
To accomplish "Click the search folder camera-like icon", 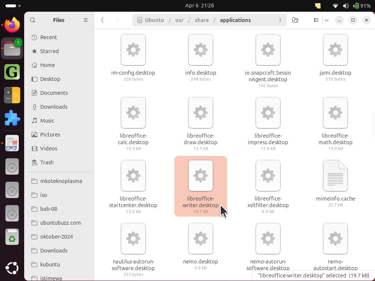I will coord(295,20).
